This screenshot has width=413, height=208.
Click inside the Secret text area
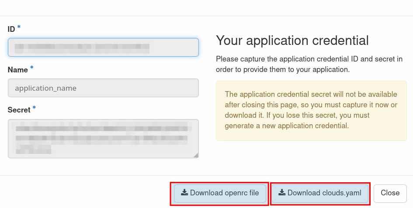click(x=103, y=139)
